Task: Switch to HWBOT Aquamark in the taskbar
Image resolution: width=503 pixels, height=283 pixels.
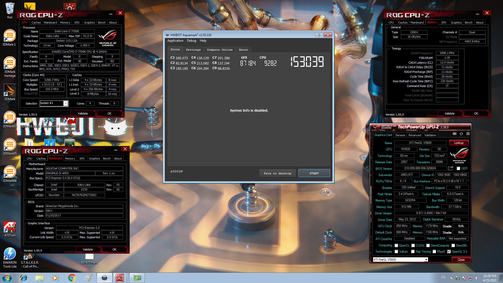Action: [x=104, y=278]
